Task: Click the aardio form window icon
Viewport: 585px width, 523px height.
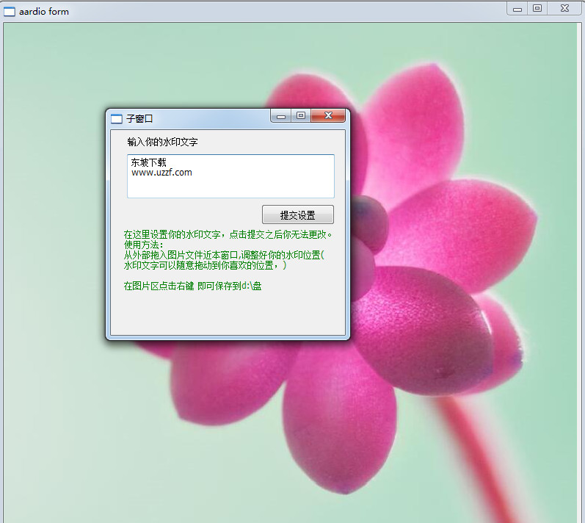Action: tap(10, 12)
